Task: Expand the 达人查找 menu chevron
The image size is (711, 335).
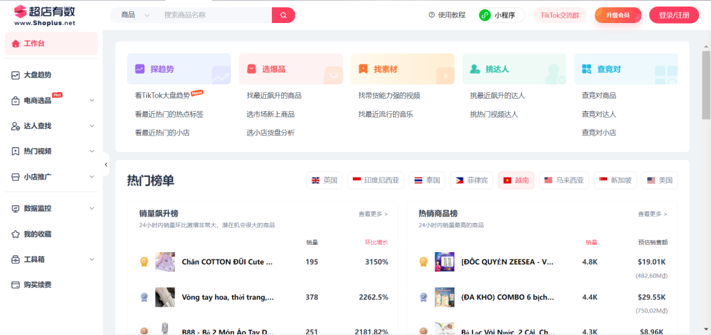Action: pyautogui.click(x=92, y=126)
